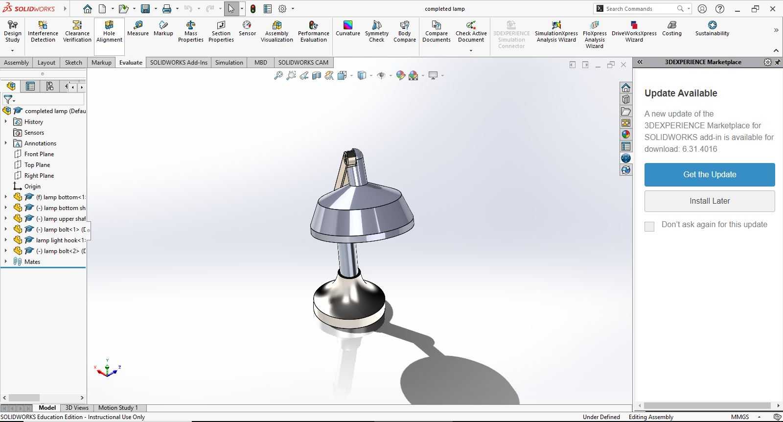Open Body Compare tool

click(x=405, y=31)
